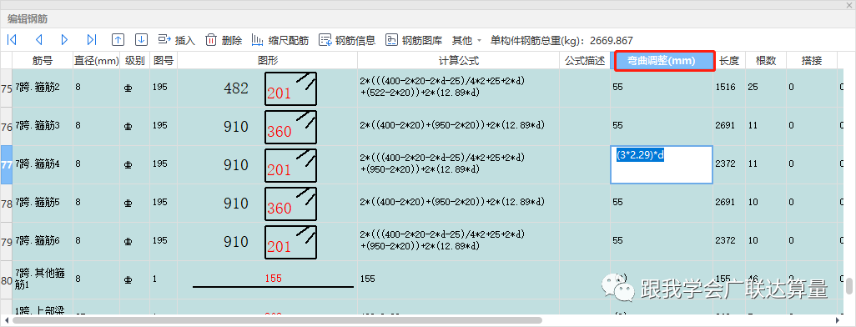The width and height of the screenshot is (856, 327).
Task: Click the 7跨.箍筋6 name cell
Action: coord(43,241)
